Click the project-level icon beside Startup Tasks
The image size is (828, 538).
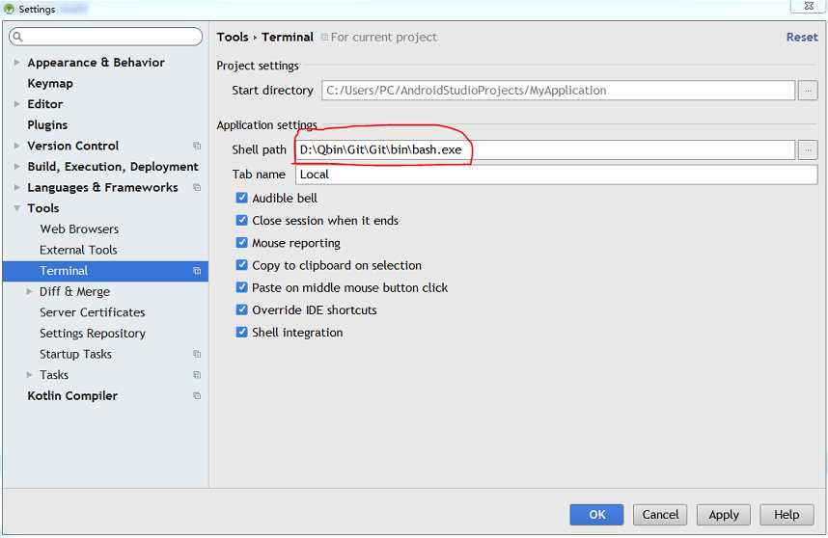pyautogui.click(x=197, y=354)
